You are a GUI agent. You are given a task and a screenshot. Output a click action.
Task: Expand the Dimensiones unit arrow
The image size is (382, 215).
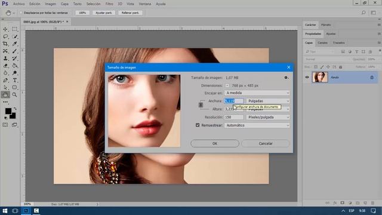click(x=227, y=85)
